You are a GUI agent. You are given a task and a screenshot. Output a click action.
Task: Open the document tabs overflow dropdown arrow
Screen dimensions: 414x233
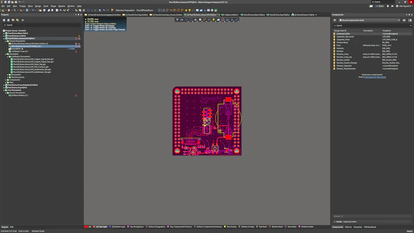tap(316, 15)
